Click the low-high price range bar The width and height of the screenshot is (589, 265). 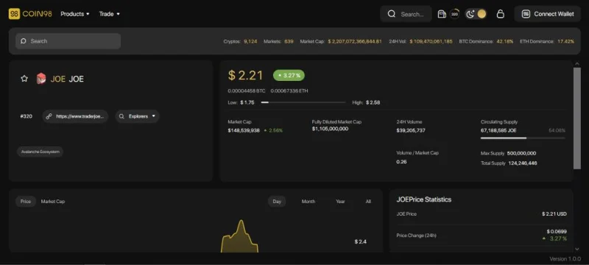(303, 102)
